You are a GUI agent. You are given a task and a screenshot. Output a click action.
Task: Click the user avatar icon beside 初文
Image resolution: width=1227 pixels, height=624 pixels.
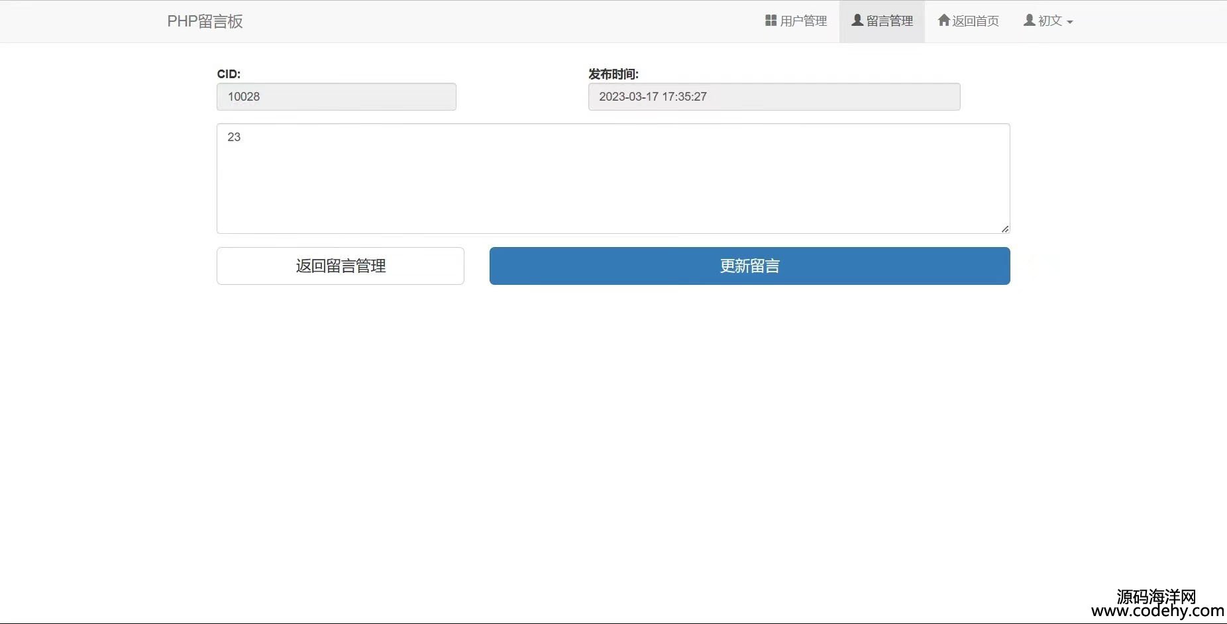(x=1030, y=21)
